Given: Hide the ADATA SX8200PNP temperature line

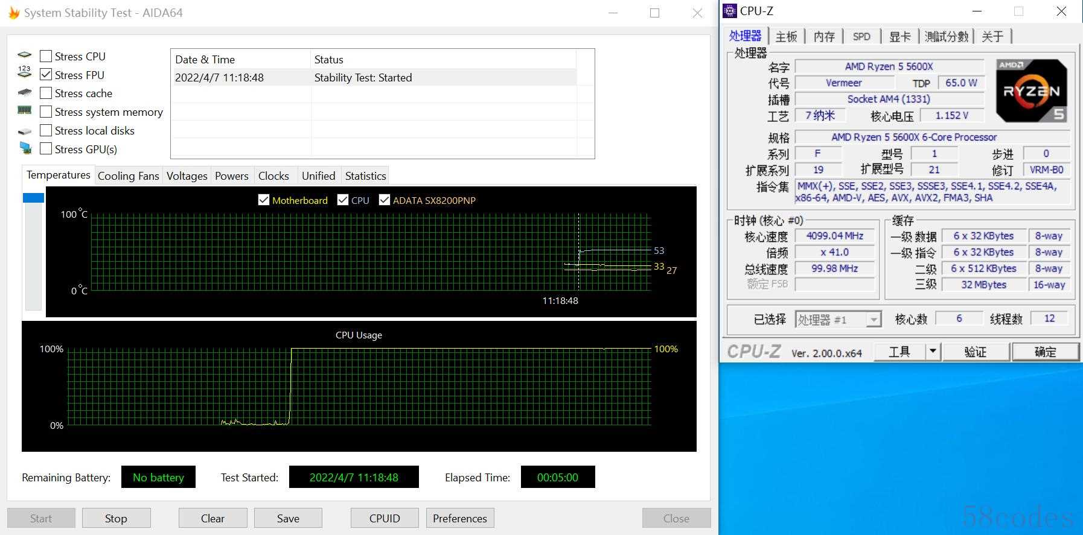Looking at the screenshot, I should tap(384, 200).
